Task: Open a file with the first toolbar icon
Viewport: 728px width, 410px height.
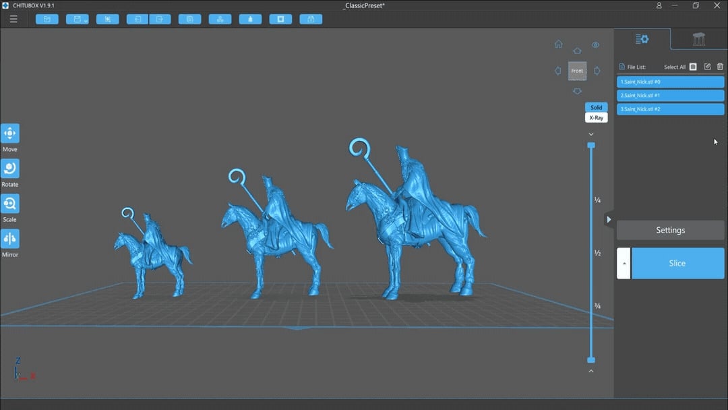Action: tap(47, 19)
